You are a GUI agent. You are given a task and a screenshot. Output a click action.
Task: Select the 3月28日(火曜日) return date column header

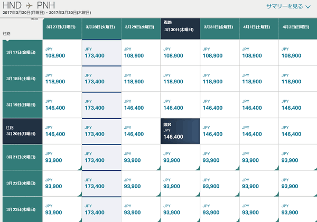pyautogui.click(x=101, y=27)
